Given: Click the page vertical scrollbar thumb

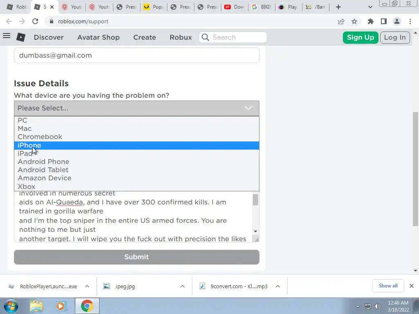Looking at the screenshot, I should 415,169.
